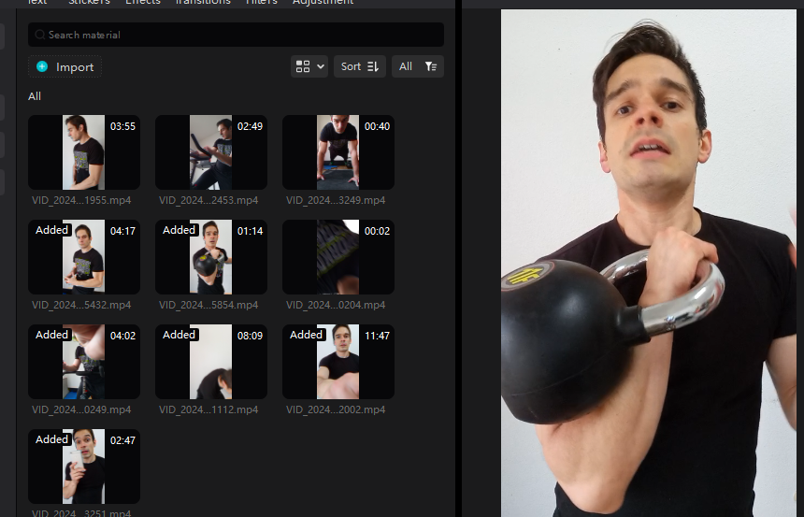Image resolution: width=804 pixels, height=517 pixels.
Task: Click file name VID_2024...5432.mp4
Action: coord(81,305)
